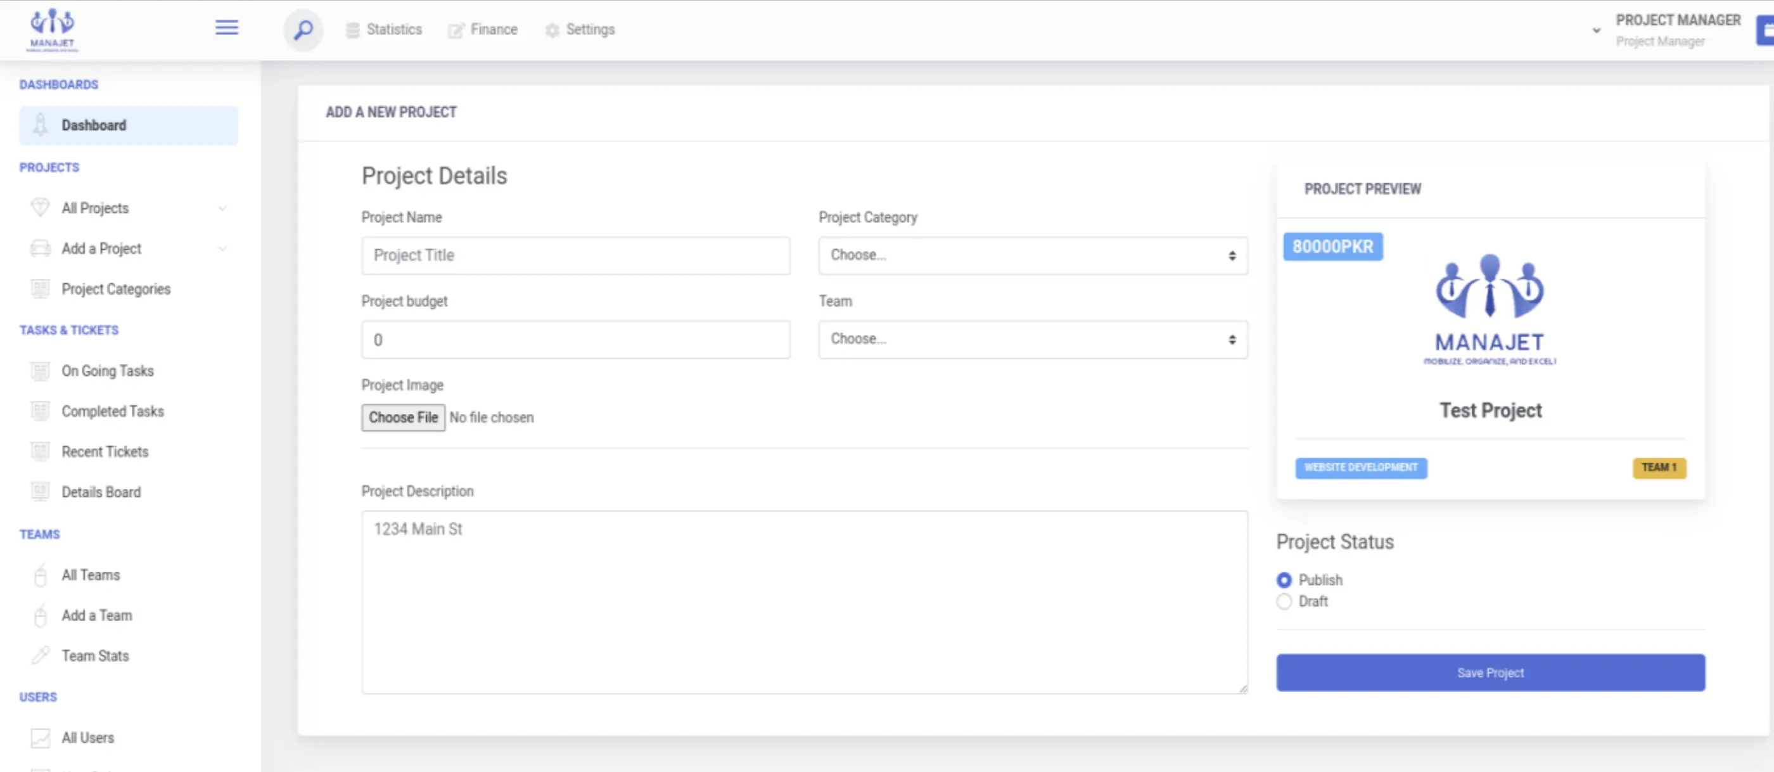The image size is (1774, 772).
Task: Click the Choose File button
Action: pyautogui.click(x=403, y=417)
